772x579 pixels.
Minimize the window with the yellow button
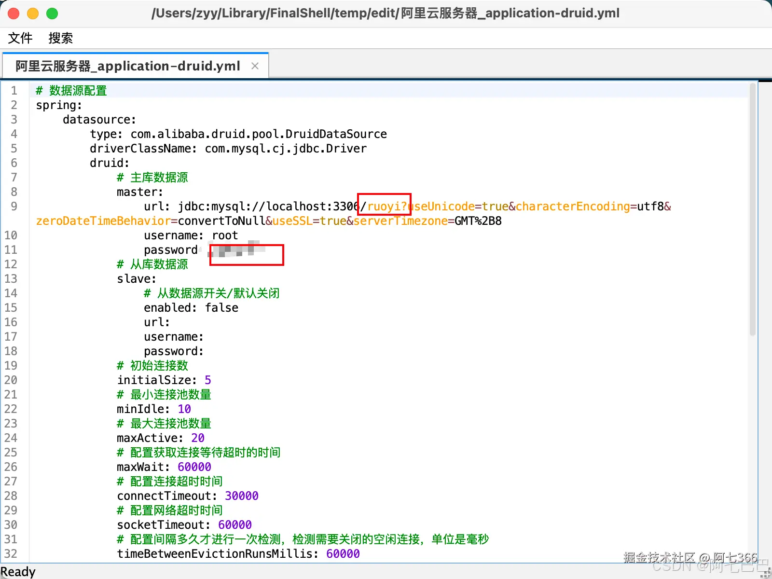pos(33,14)
